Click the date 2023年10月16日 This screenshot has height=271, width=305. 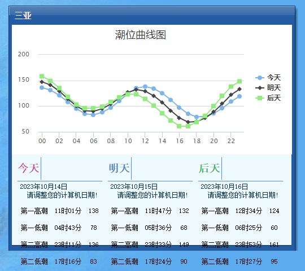[x=224, y=186]
